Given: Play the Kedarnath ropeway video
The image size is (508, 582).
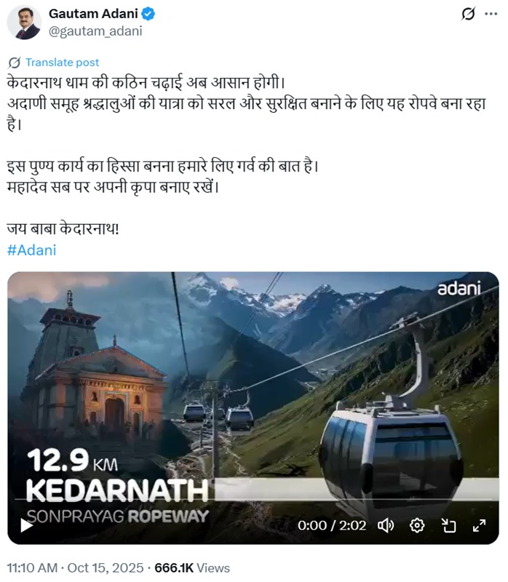Looking at the screenshot, I should (x=26, y=525).
